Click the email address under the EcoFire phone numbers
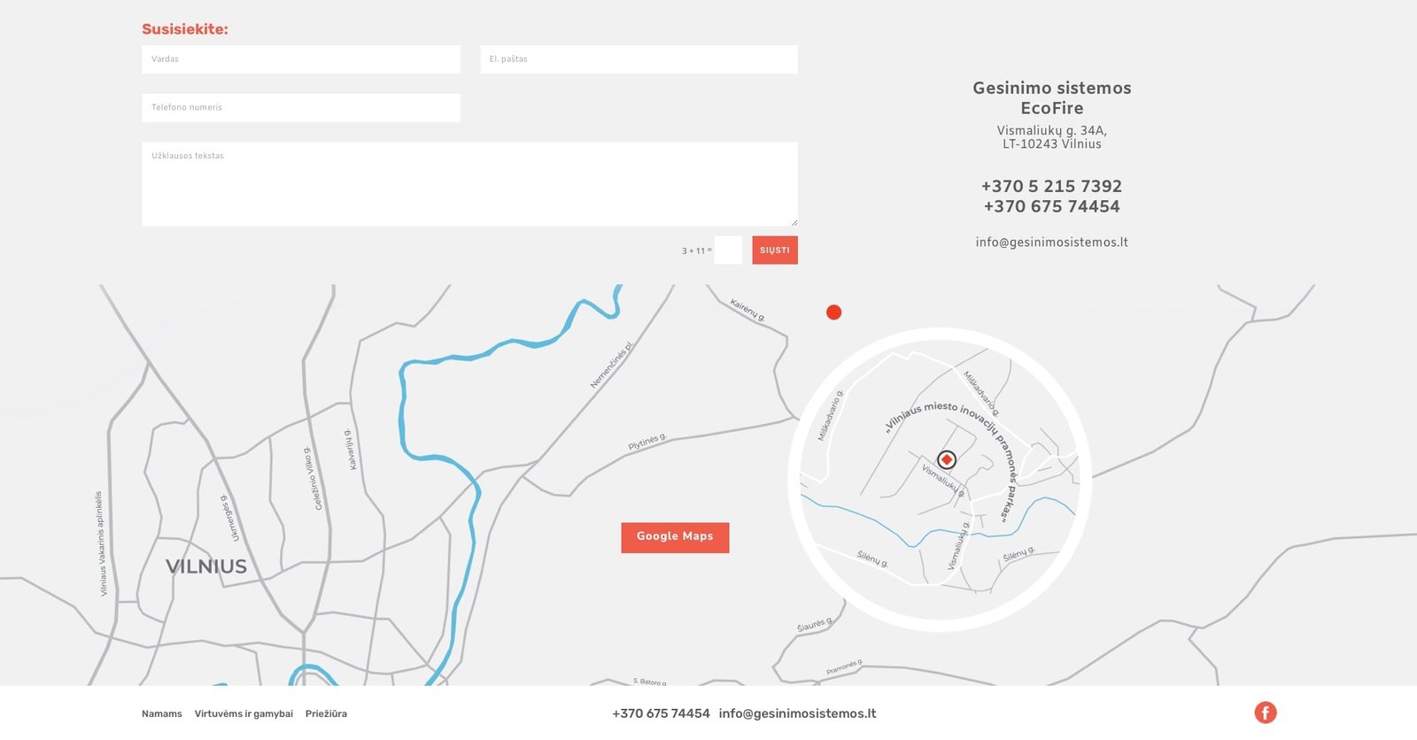Viewport: 1417px width, 740px height. click(1051, 243)
